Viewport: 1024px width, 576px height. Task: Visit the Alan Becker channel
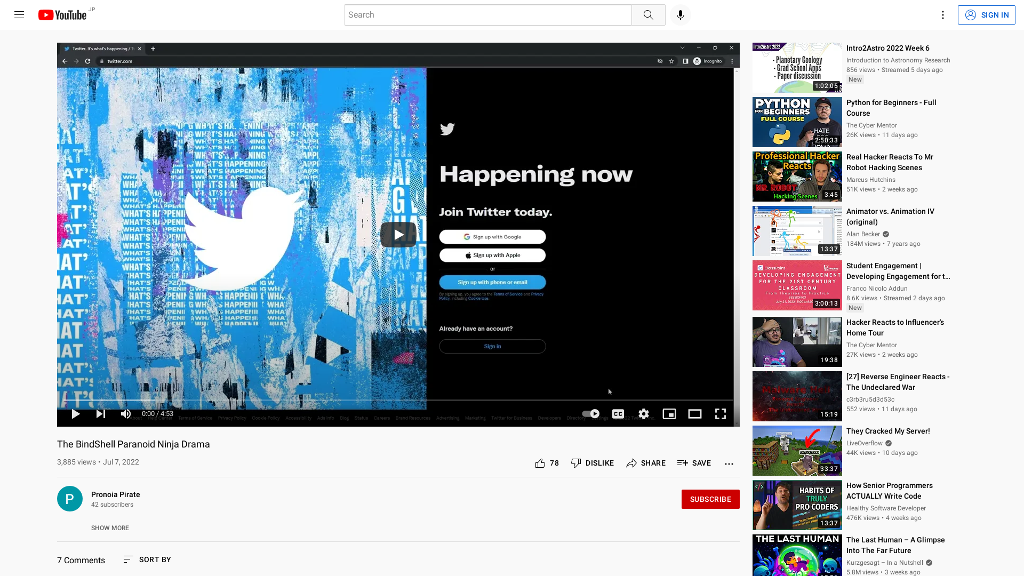coord(863,234)
